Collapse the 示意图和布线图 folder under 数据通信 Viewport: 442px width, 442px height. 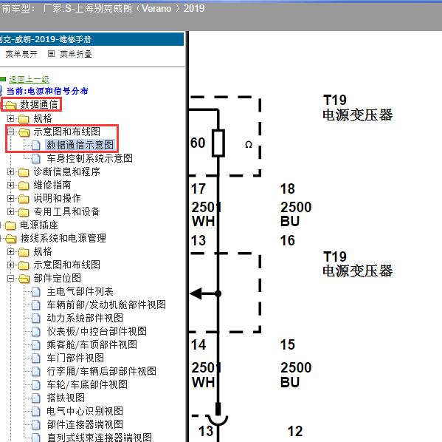[x=11, y=132]
